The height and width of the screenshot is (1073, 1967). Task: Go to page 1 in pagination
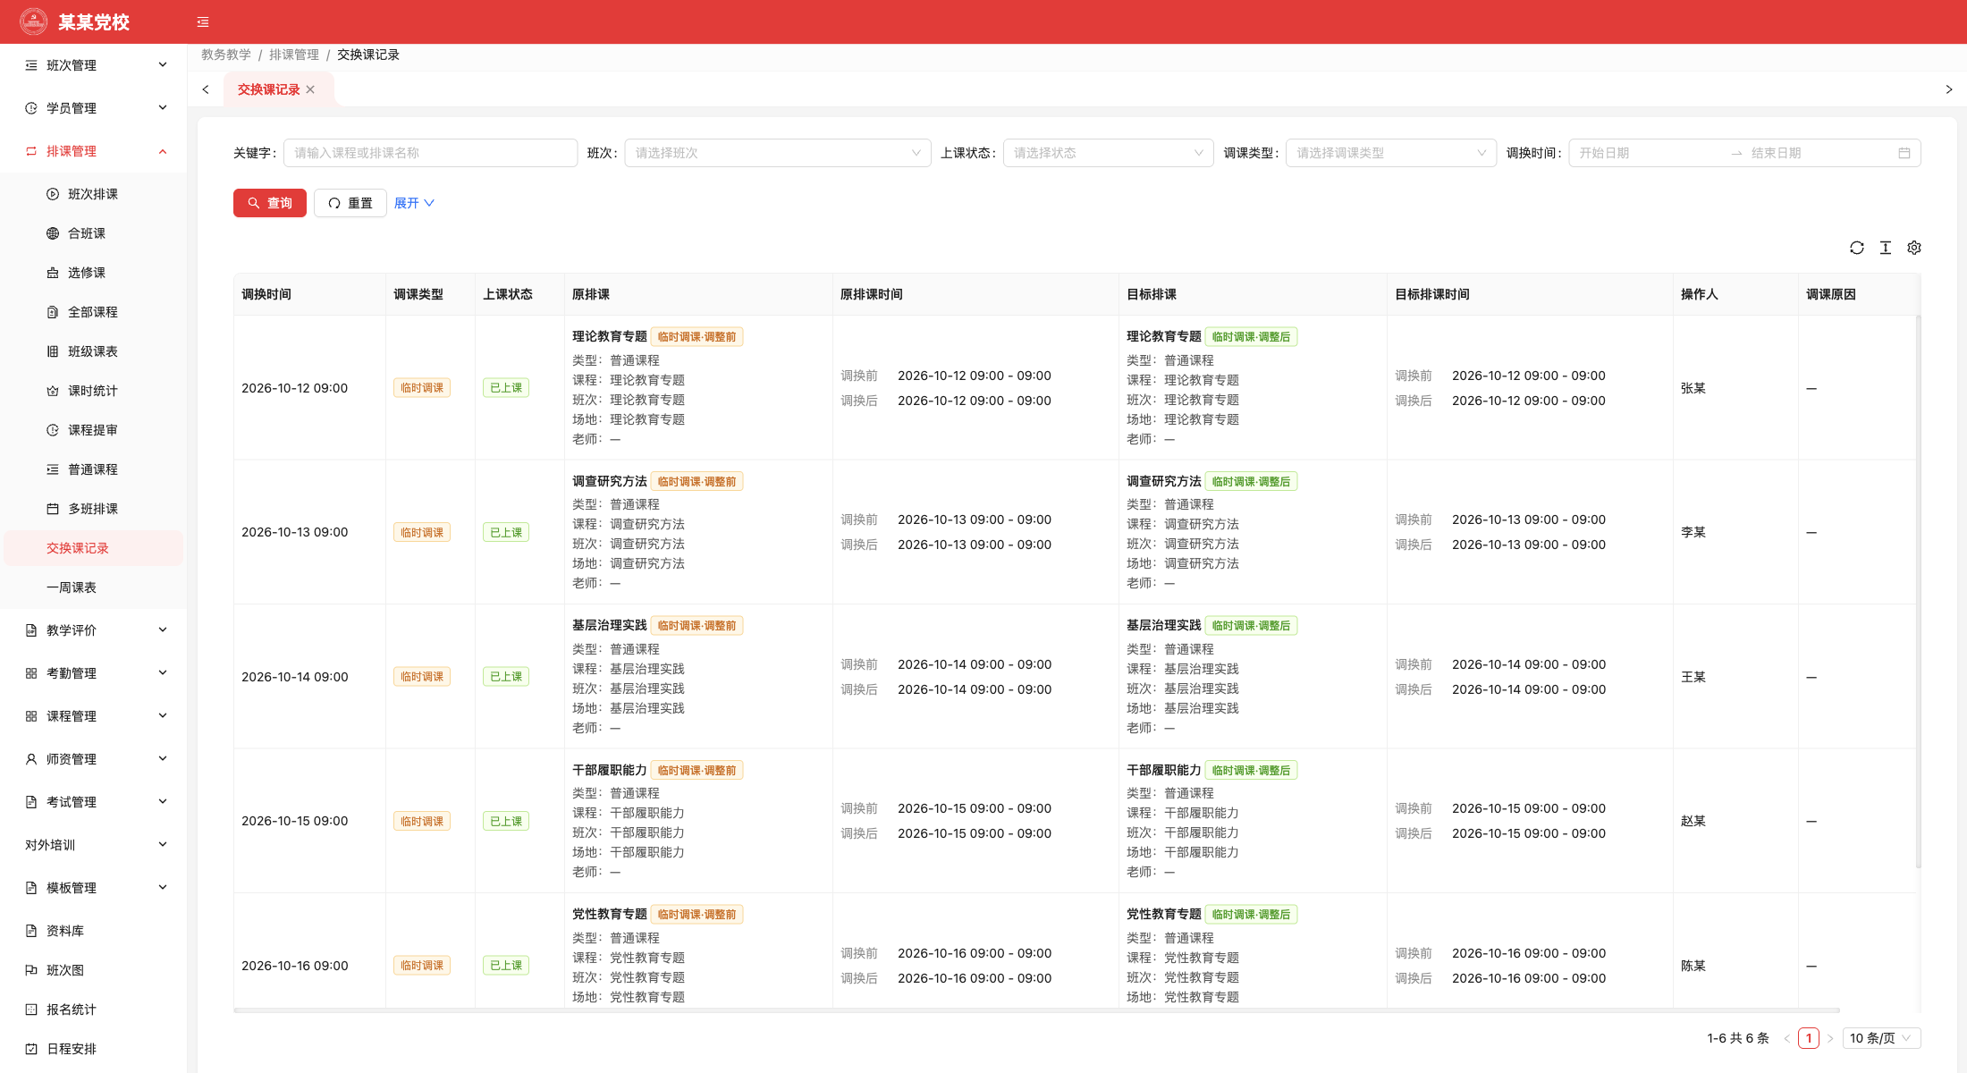1809,1038
